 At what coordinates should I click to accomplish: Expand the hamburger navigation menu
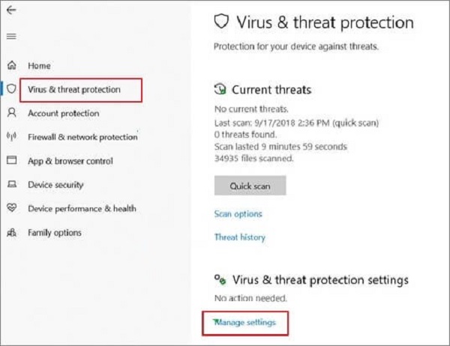(11, 36)
